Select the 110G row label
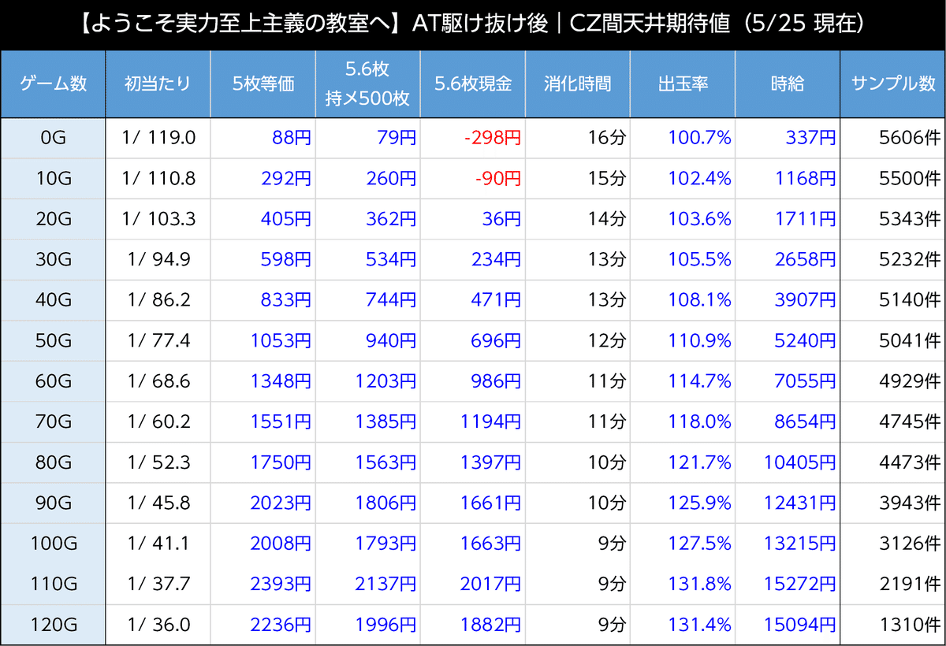Image resolution: width=946 pixels, height=646 pixels. (53, 585)
